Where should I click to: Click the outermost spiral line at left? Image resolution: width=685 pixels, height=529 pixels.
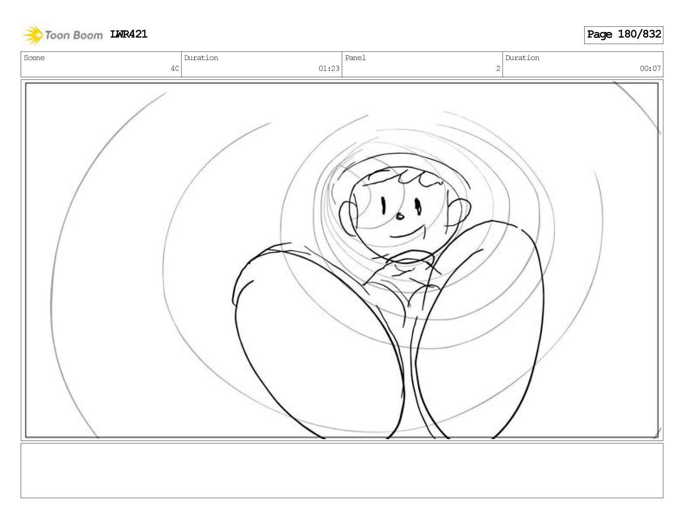click(78, 259)
